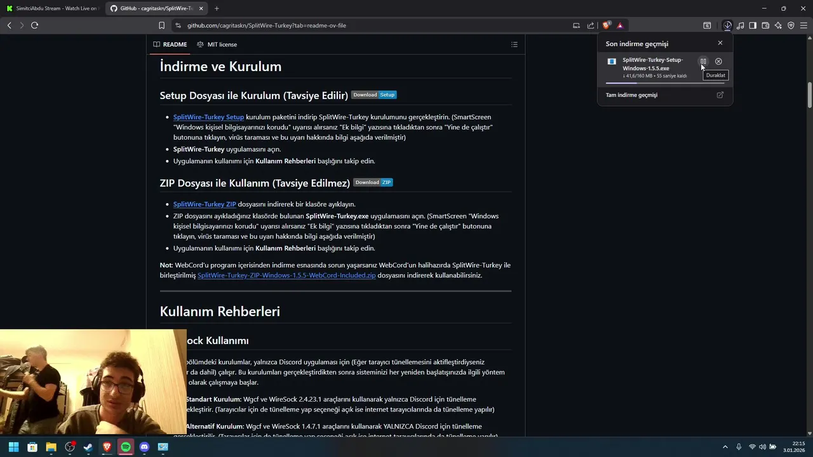Image resolution: width=813 pixels, height=457 pixels.
Task: Click Brave browser taskbar icon
Action: [107, 447]
